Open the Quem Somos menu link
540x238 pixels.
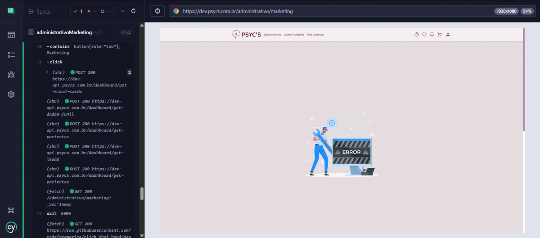tap(272, 35)
